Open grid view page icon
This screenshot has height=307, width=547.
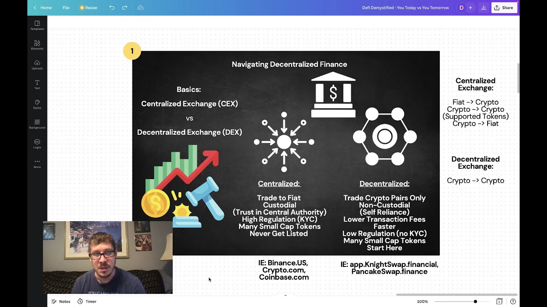coord(499,301)
